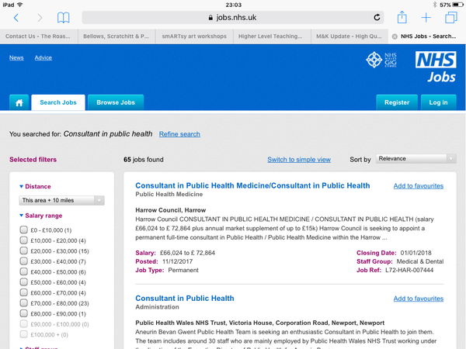The width and height of the screenshot is (466, 349).
Task: Click the battery indicator in status bar
Action: [x=457, y=5]
